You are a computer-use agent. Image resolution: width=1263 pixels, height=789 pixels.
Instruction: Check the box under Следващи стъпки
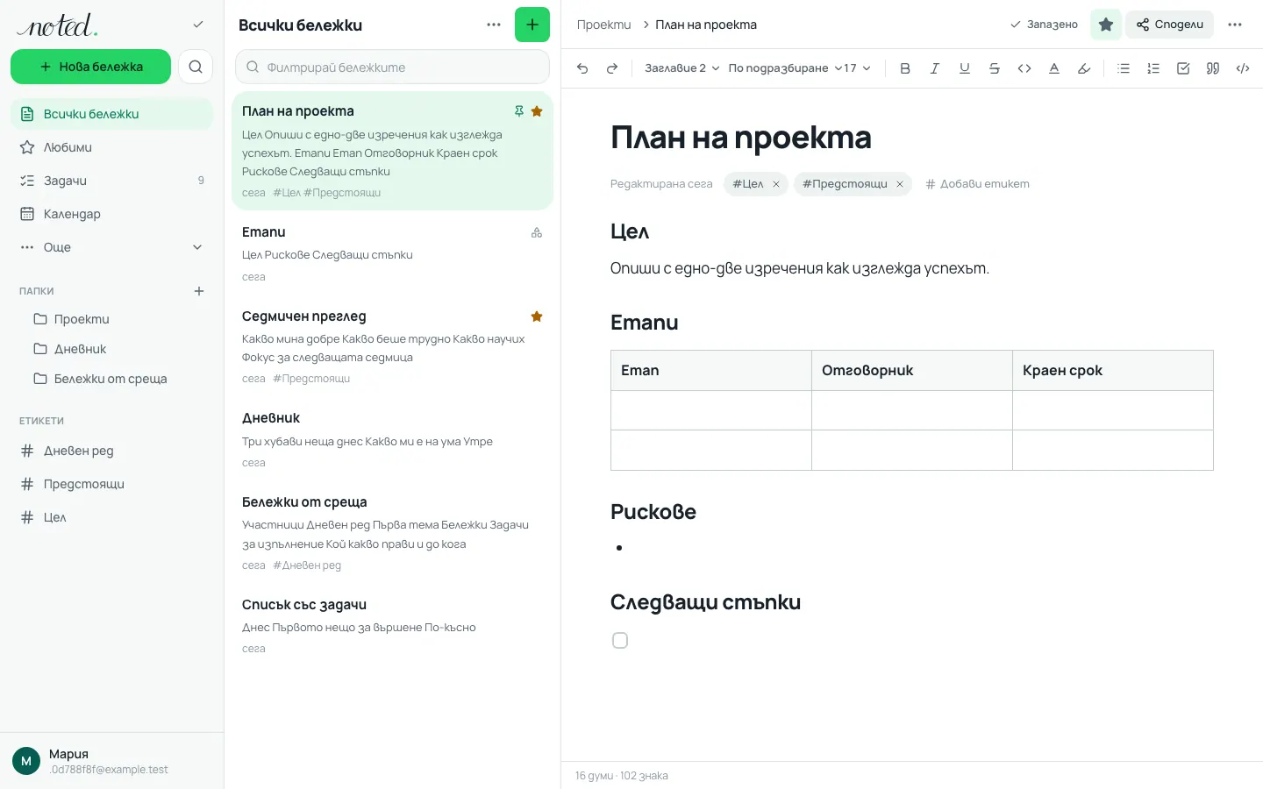tap(620, 641)
